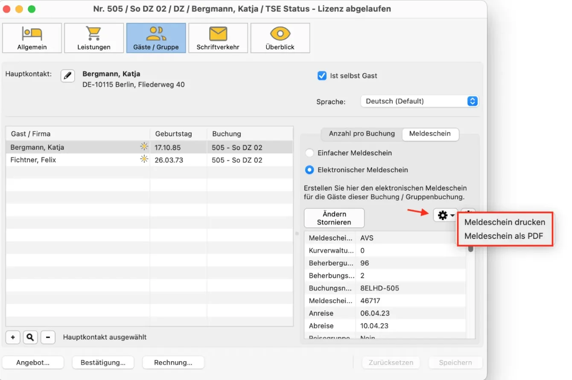Choose Elektronischer Meldeschein radio option
This screenshot has height=380, width=572.
309,170
